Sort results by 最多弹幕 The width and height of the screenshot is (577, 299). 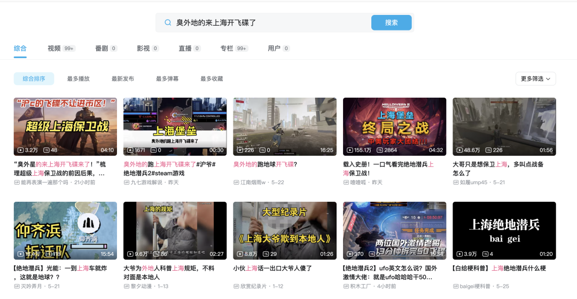(x=167, y=78)
